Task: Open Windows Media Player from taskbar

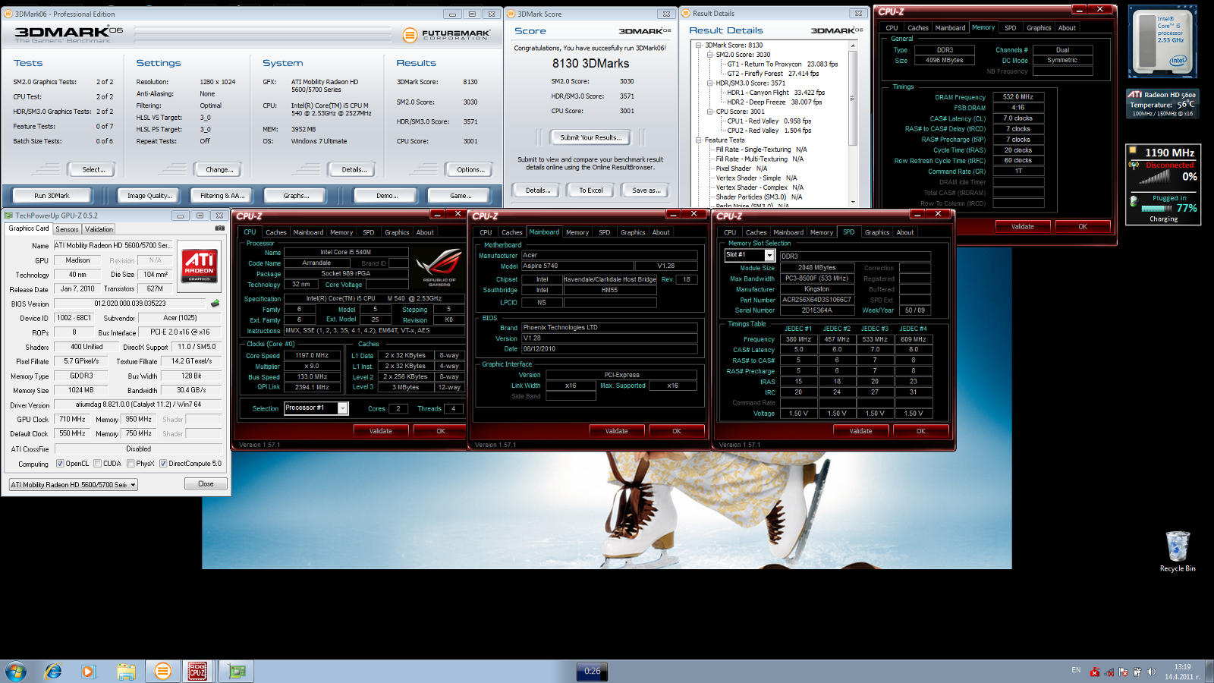Action: (x=88, y=671)
